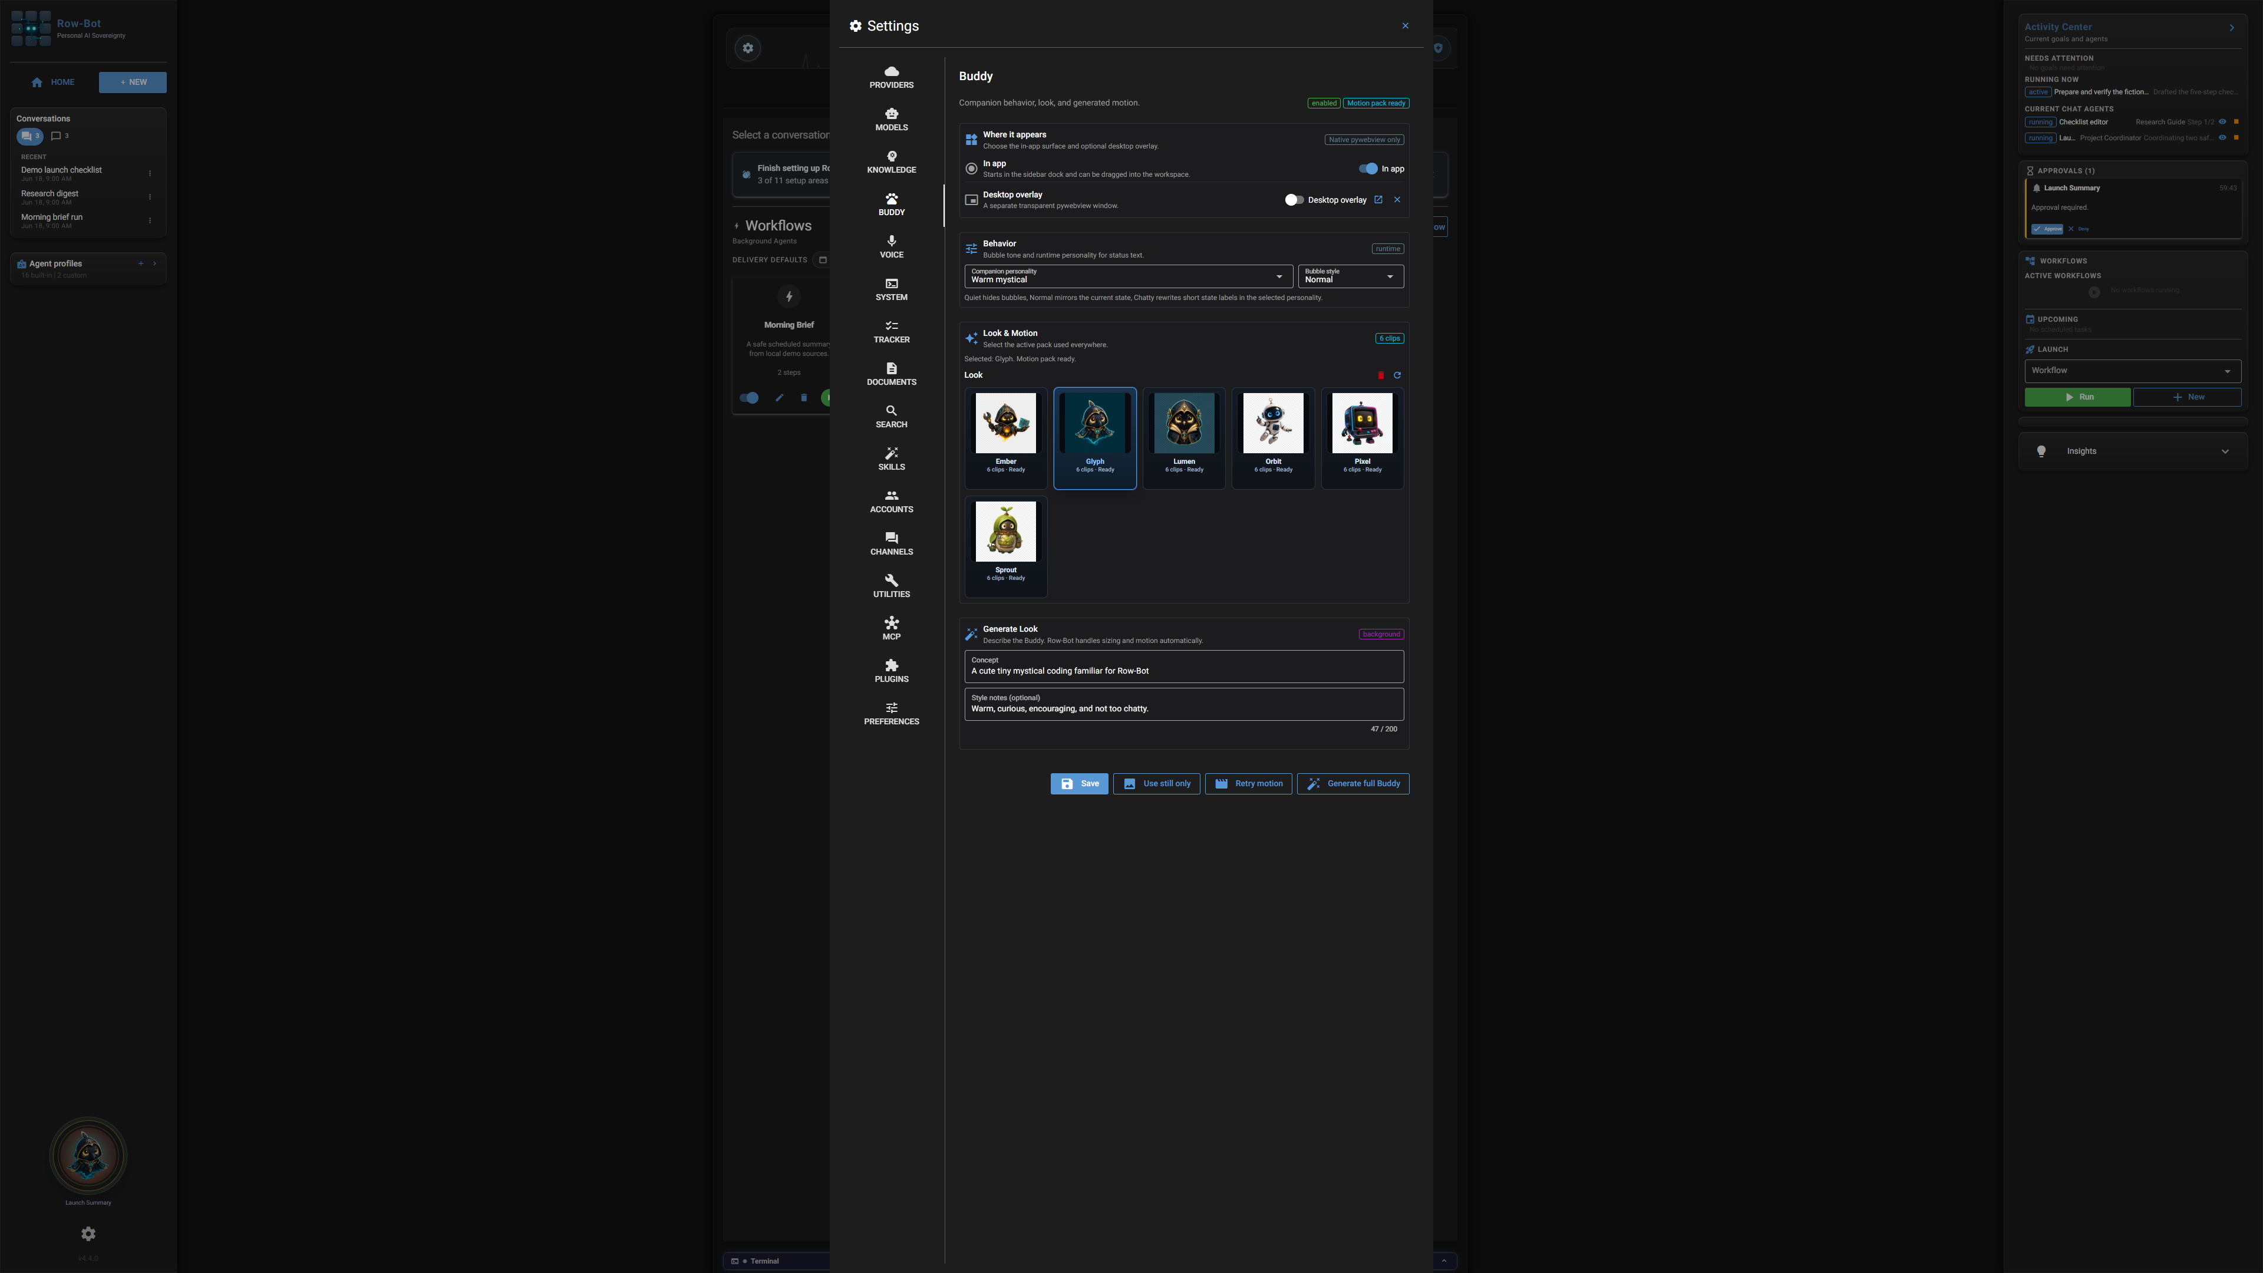Open desktop overlay in new window icon
Image resolution: width=2263 pixels, height=1273 pixels.
[1377, 199]
